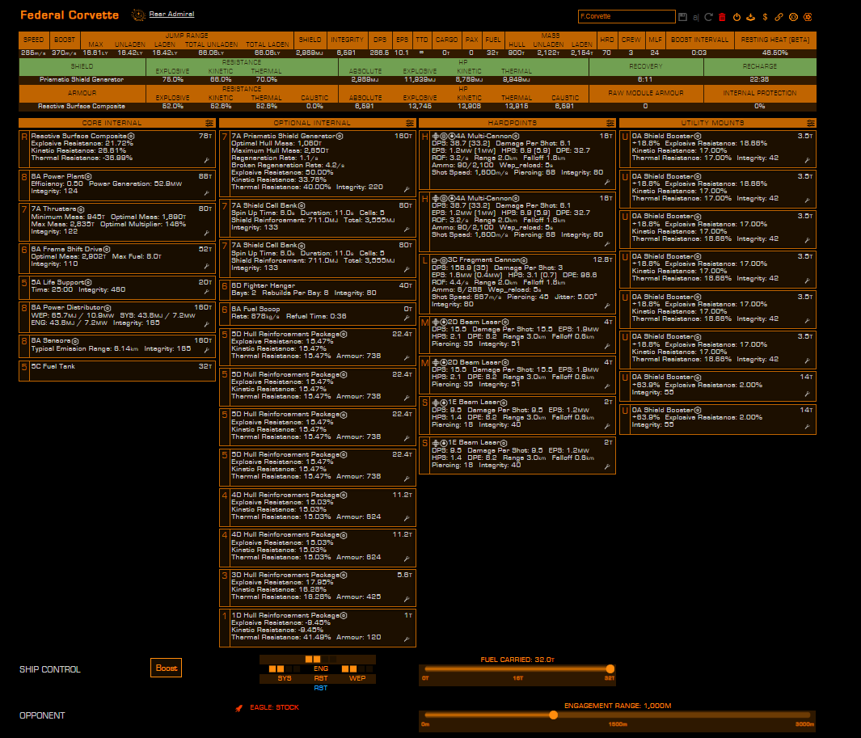Click the Fuel Carried slider handle
Screen dimensions: 861x738
tap(610, 668)
